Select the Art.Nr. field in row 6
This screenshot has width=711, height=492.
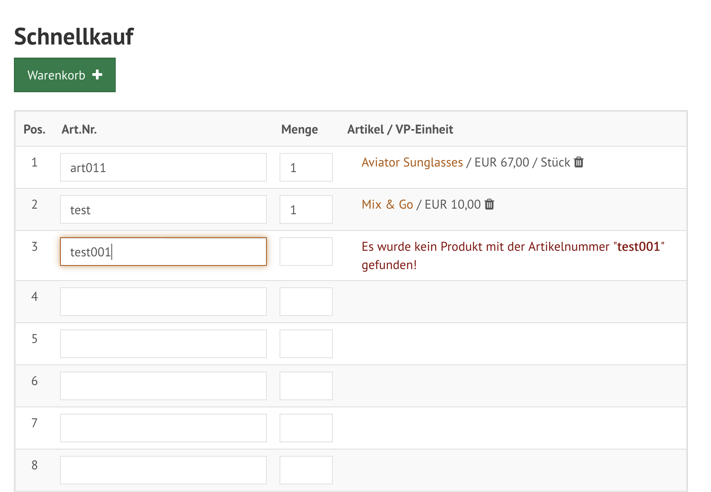click(x=163, y=386)
